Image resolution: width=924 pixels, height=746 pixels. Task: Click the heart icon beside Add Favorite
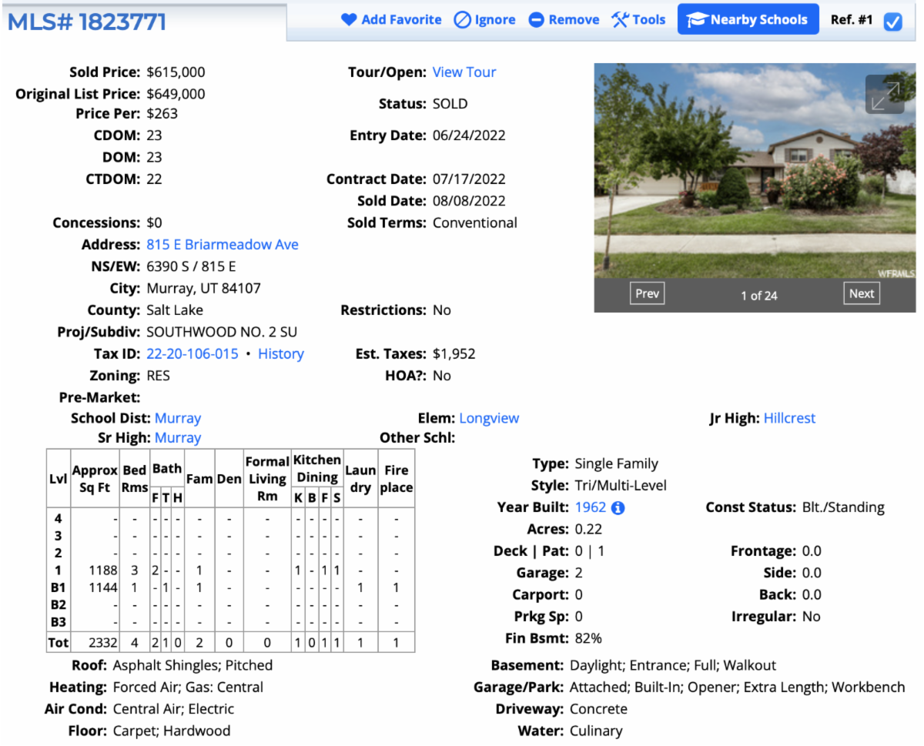(350, 19)
